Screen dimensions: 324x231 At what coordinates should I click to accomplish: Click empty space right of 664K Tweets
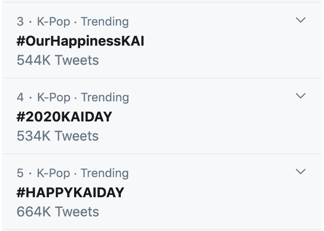(206, 212)
